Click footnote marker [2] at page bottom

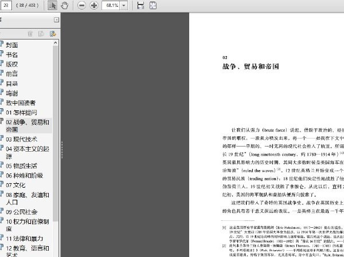pyautogui.click(x=224, y=246)
